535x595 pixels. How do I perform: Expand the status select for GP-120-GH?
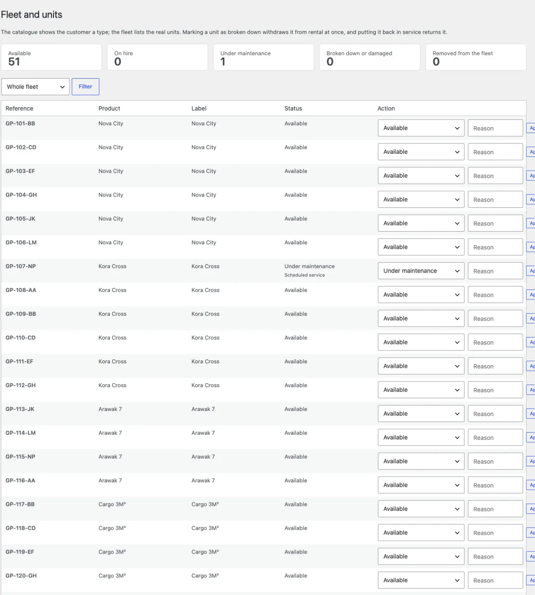(x=421, y=581)
